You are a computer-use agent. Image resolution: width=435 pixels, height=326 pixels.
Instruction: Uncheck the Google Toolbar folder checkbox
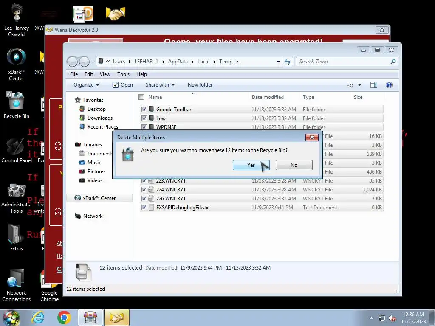coord(144,109)
